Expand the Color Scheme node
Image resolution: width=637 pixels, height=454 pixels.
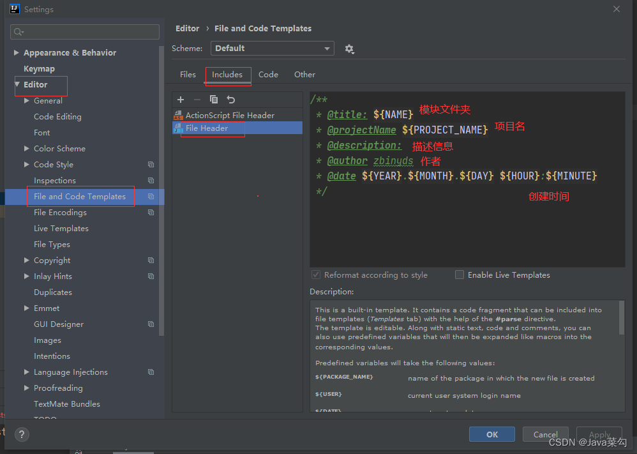(x=26, y=148)
